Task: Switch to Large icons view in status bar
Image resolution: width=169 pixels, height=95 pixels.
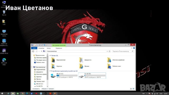Action: tap(133, 89)
